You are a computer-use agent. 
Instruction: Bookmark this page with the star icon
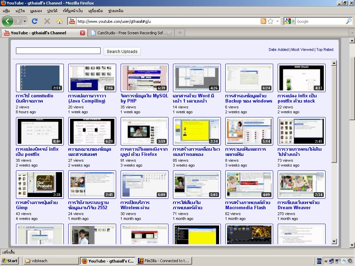tap(270, 21)
